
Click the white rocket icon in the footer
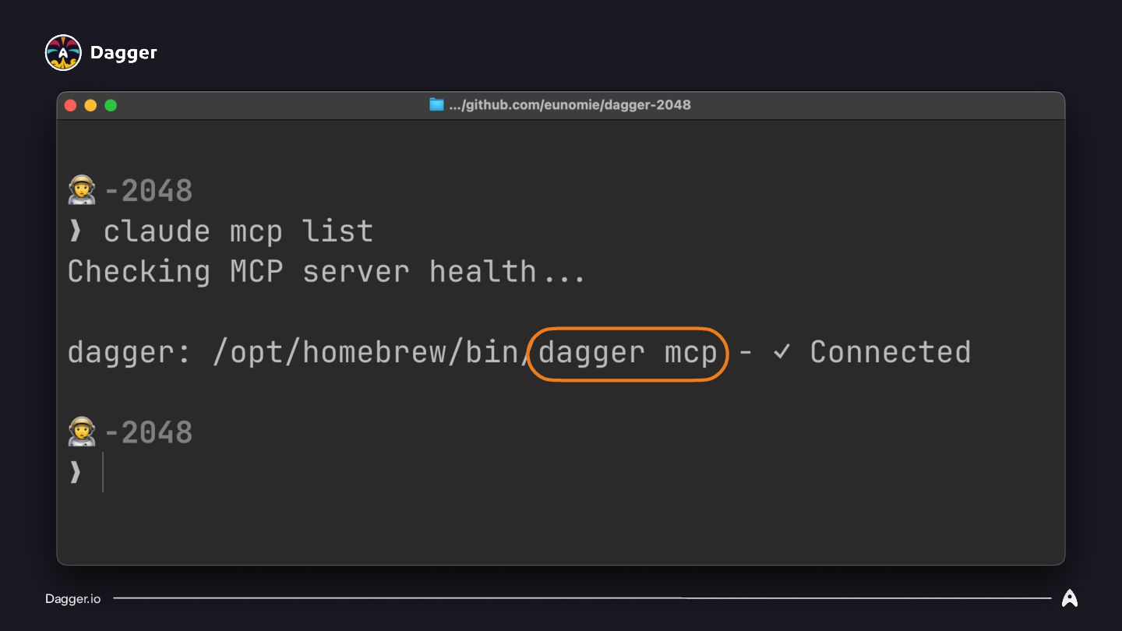(x=1070, y=598)
